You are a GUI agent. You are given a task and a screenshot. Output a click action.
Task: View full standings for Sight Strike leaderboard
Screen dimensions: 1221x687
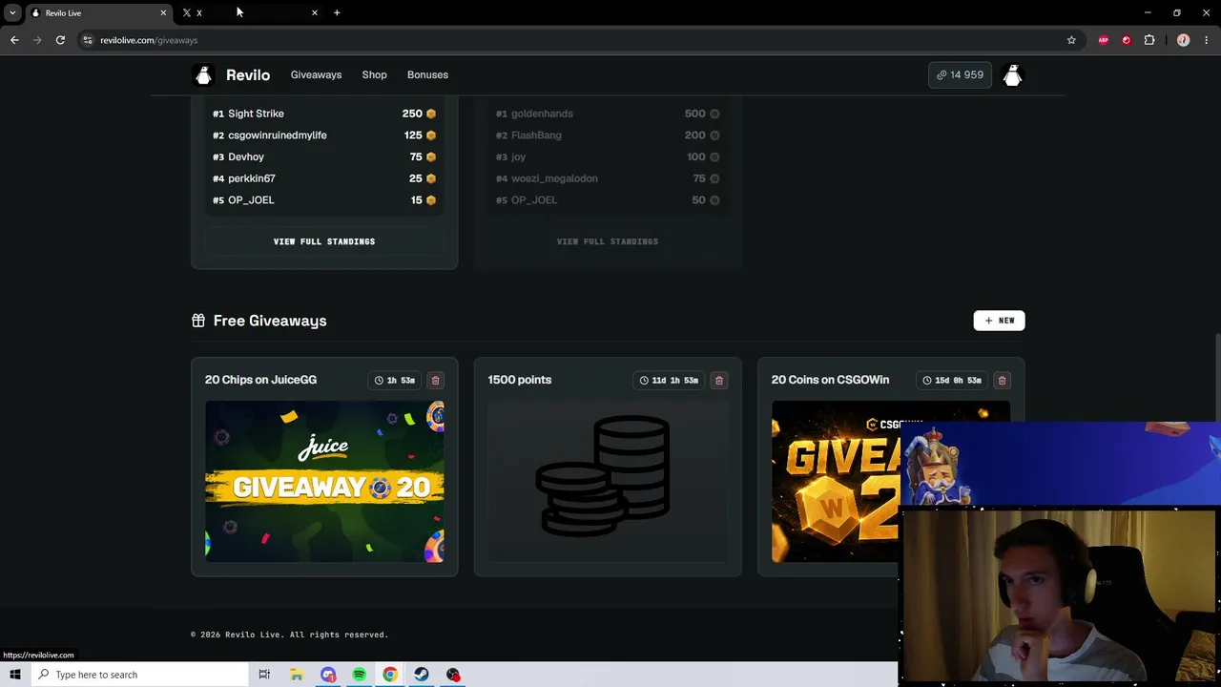coord(324,241)
